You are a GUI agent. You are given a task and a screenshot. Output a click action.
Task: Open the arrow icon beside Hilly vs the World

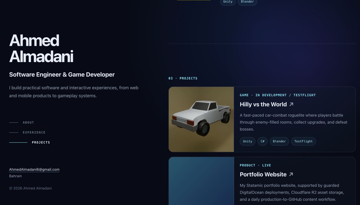pyautogui.click(x=291, y=104)
